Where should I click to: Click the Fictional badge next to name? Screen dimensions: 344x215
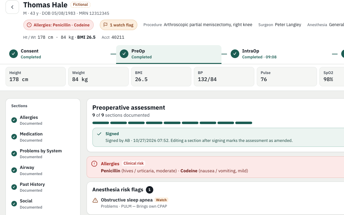coord(80,5)
